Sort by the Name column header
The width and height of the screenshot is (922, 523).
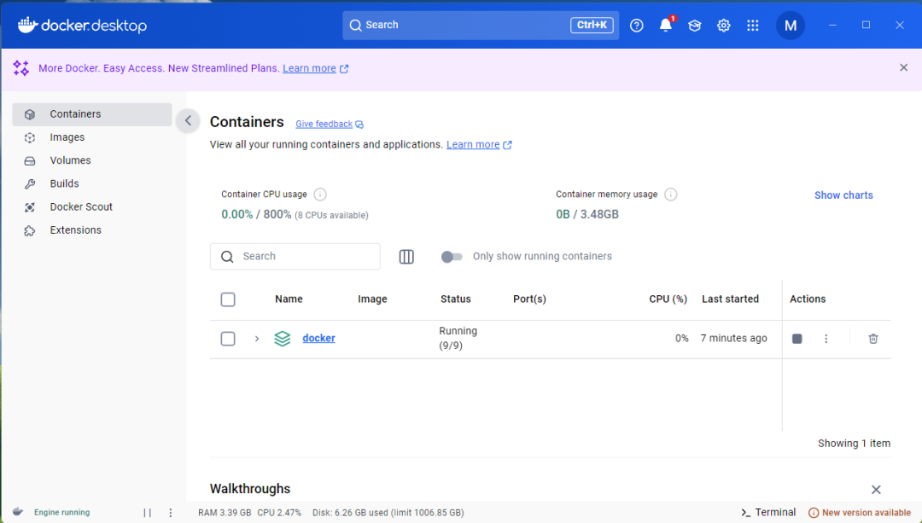point(289,299)
